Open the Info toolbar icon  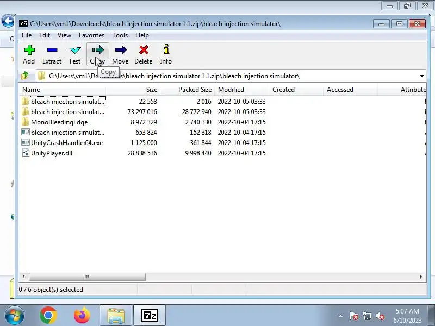pos(166,49)
